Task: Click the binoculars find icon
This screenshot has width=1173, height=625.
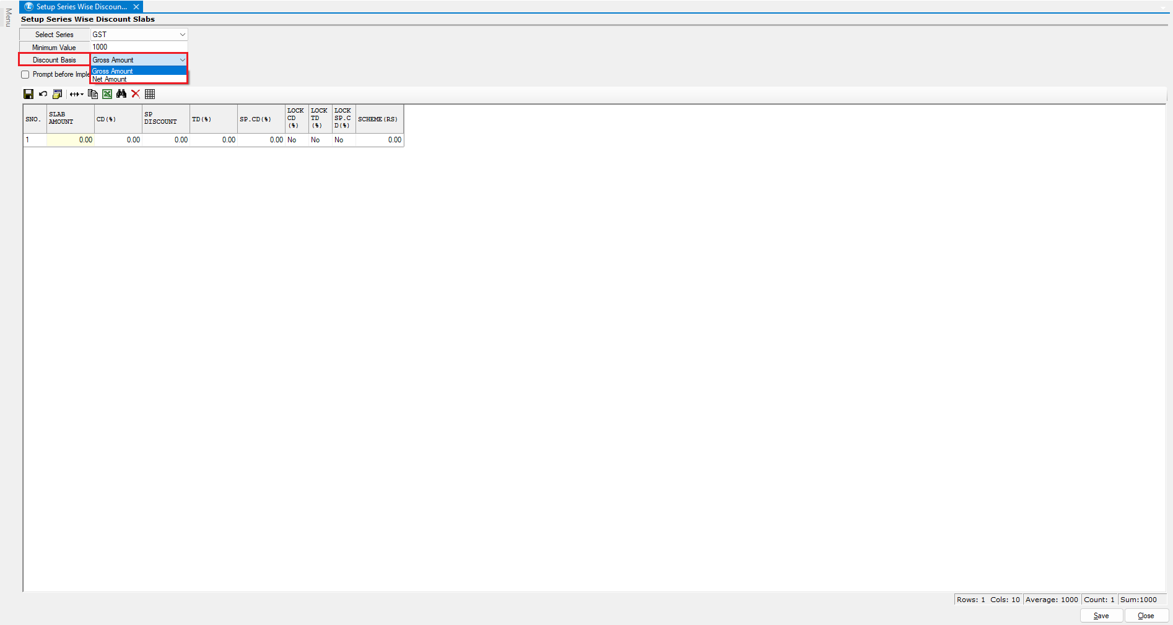Action: 121,94
